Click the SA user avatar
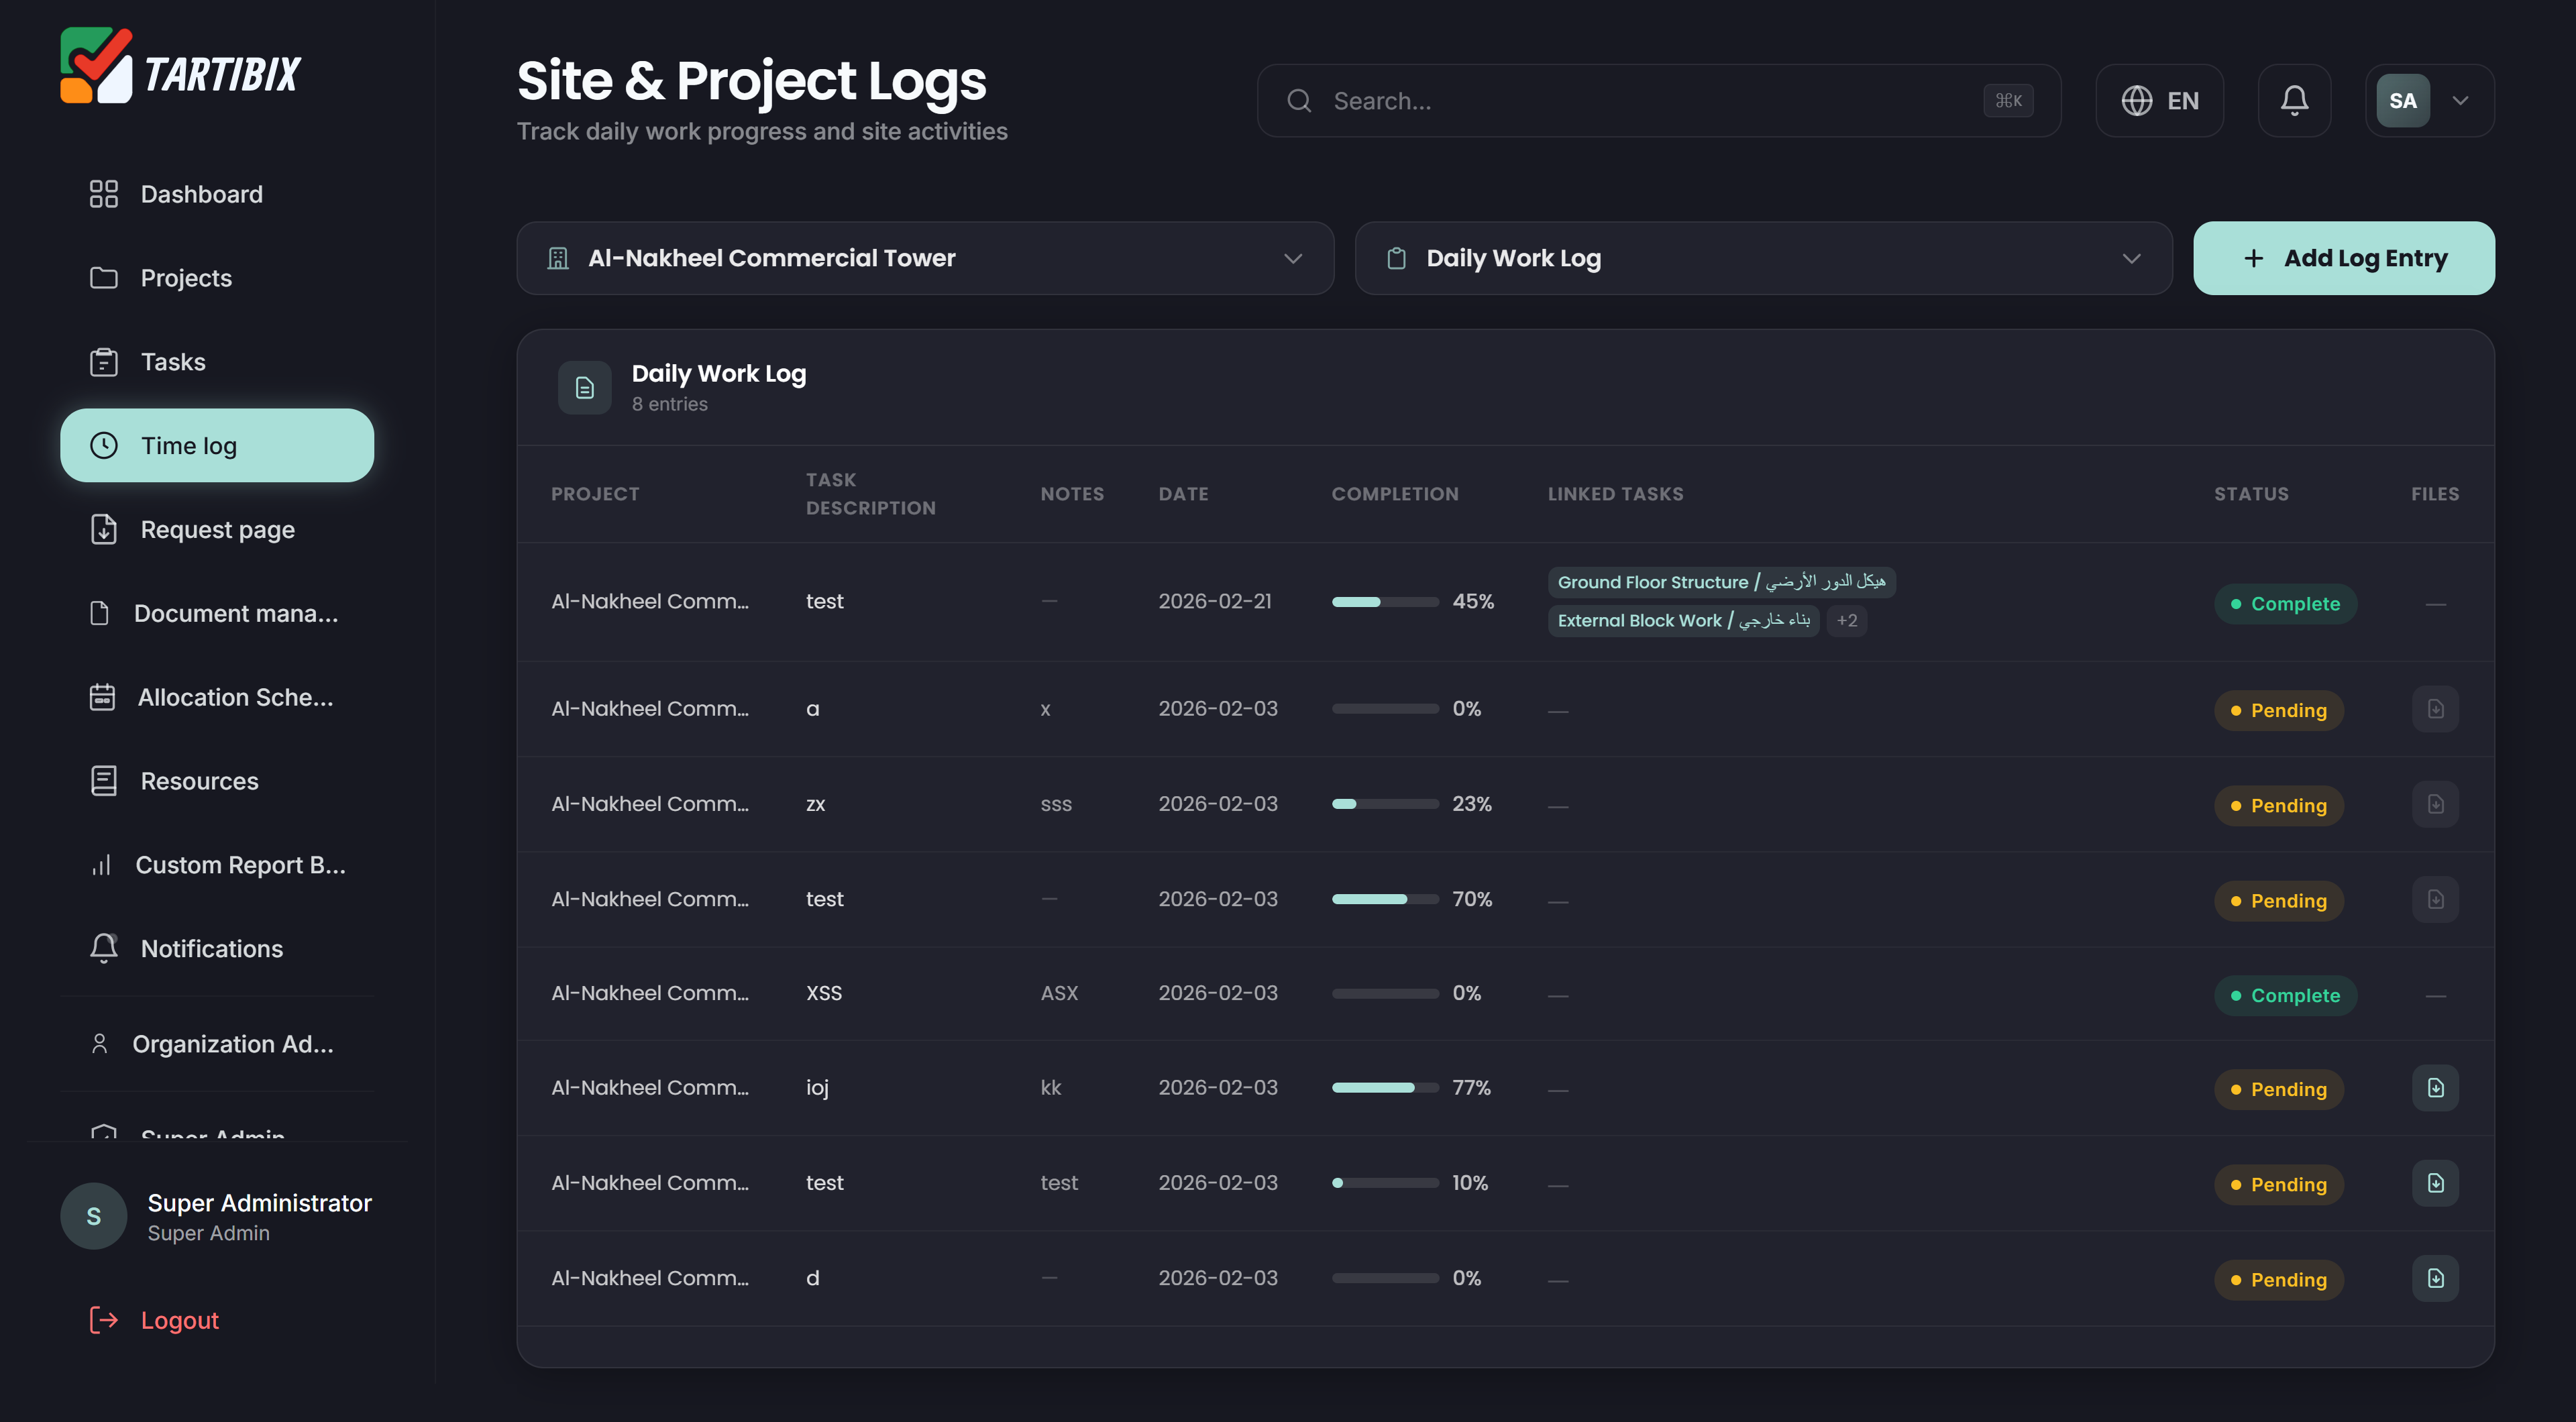The height and width of the screenshot is (1422, 2576). click(x=2403, y=101)
